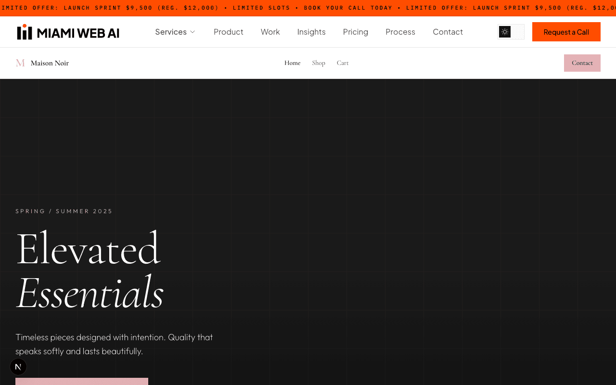Click Contact in the Miami Web AI navigation

(448, 32)
